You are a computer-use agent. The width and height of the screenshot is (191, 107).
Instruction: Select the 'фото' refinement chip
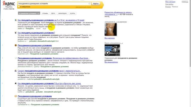click(x=53, y=13)
